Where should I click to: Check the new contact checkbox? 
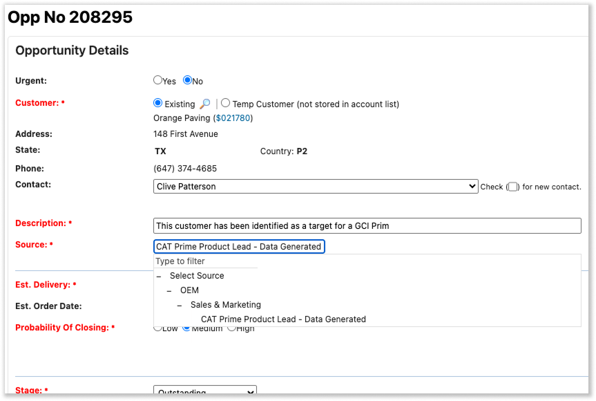pyautogui.click(x=512, y=187)
